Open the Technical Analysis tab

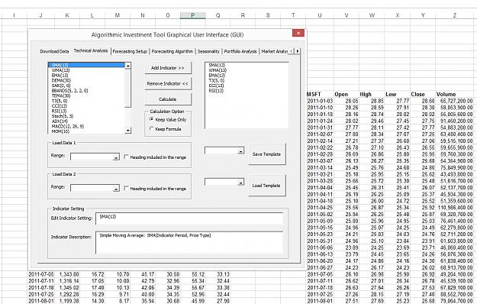91,51
